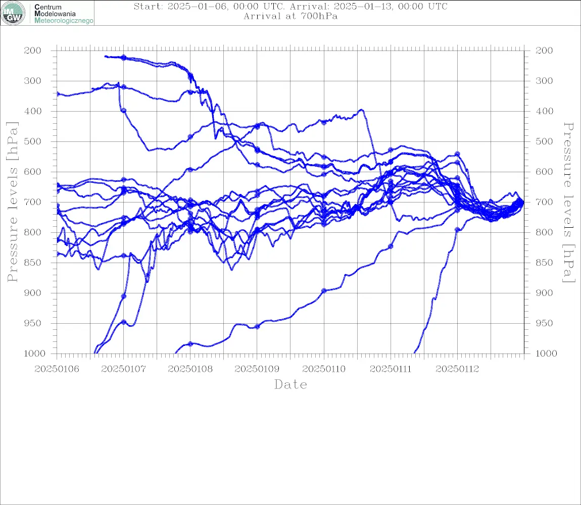Click the trajectory marker near 540 hPa on 20250112

click(x=457, y=154)
